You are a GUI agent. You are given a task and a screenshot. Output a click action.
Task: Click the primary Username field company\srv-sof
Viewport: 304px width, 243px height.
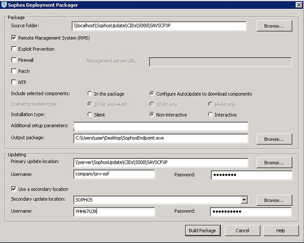coord(114,174)
